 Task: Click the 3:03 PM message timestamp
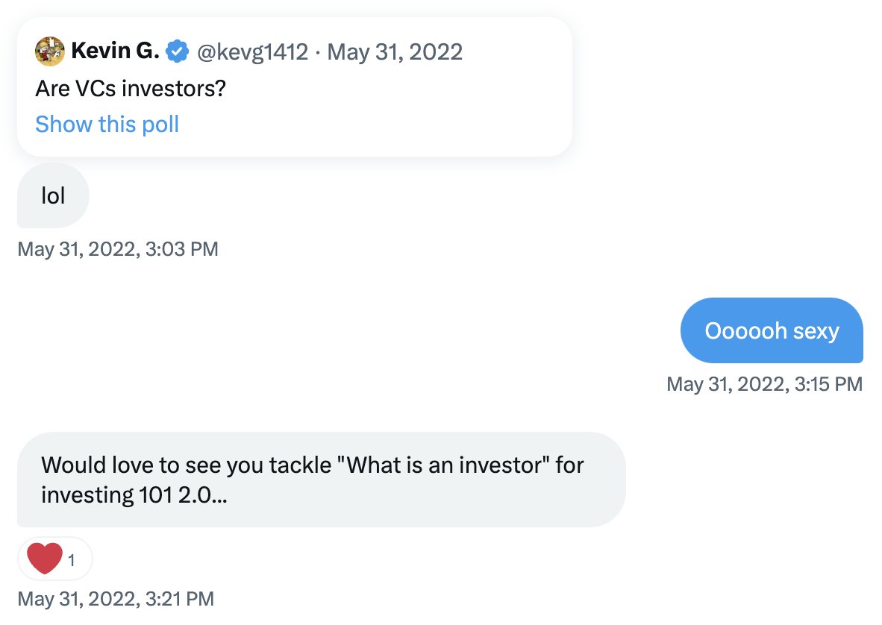point(118,248)
